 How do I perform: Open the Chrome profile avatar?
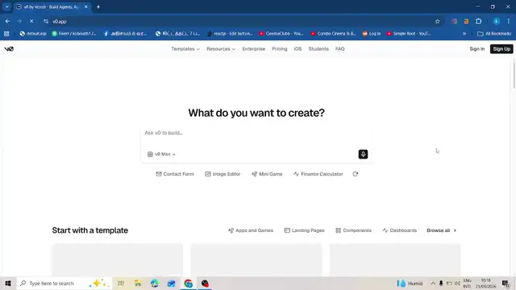[x=497, y=22]
